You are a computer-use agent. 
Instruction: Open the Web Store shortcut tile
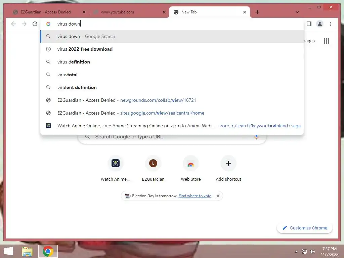tap(191, 169)
